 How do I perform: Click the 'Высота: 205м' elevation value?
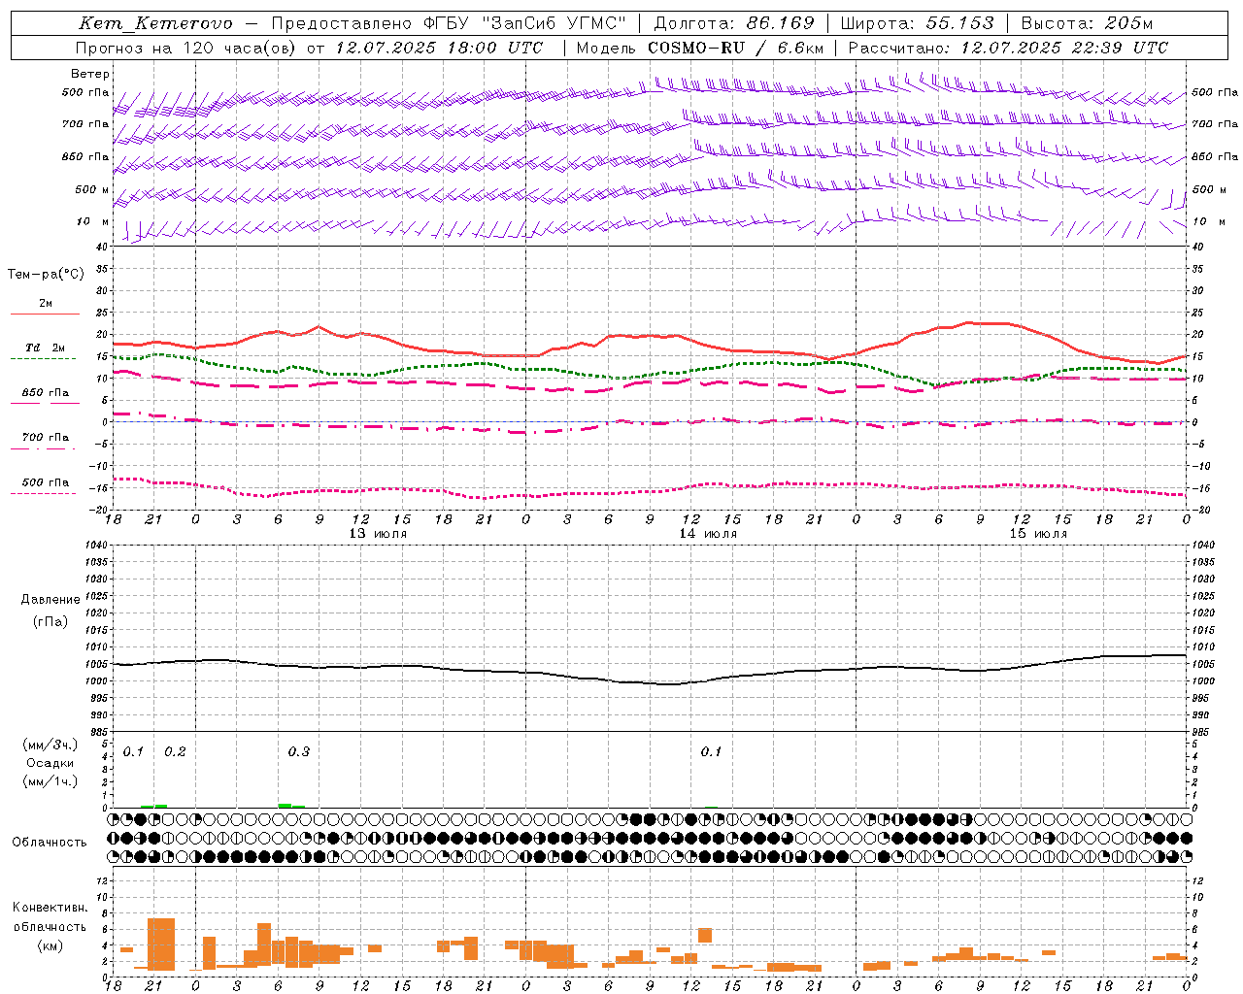click(1088, 23)
